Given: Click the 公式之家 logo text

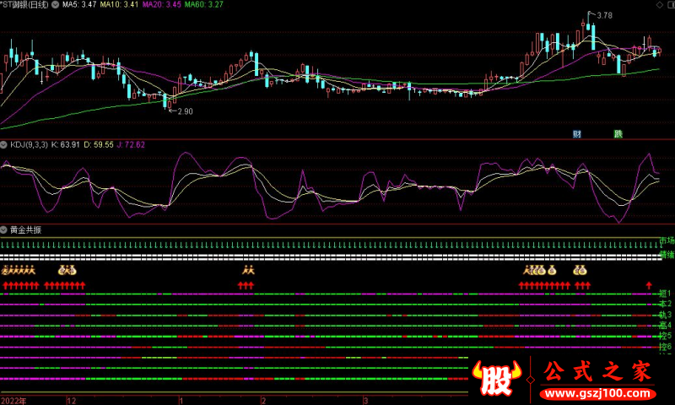Looking at the screenshot, I should tap(595, 371).
